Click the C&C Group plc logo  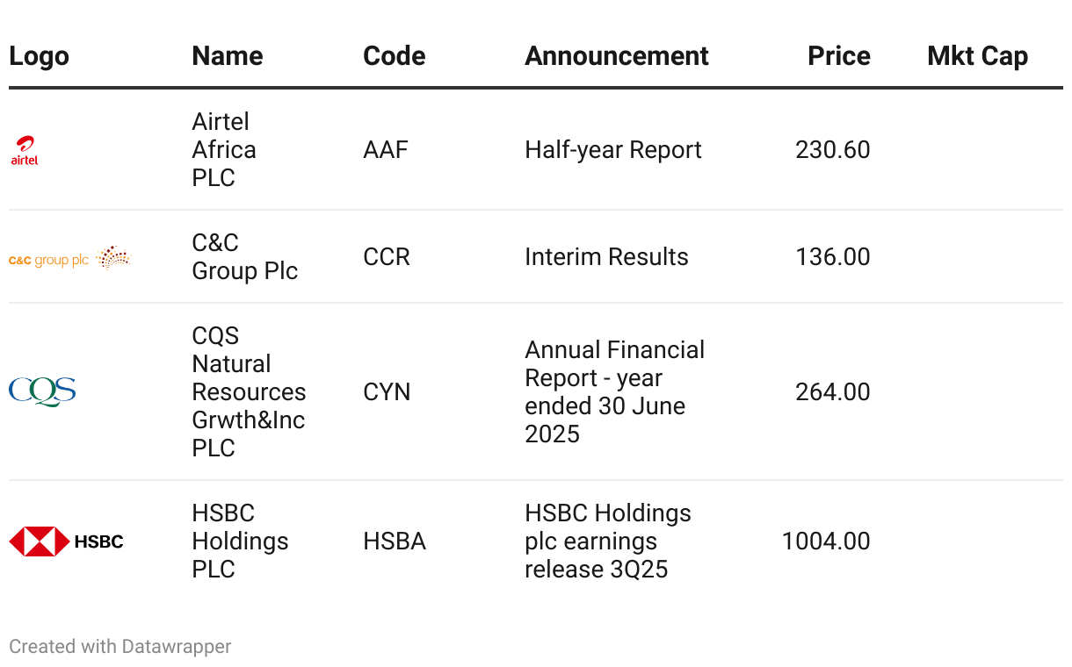pos(69,257)
